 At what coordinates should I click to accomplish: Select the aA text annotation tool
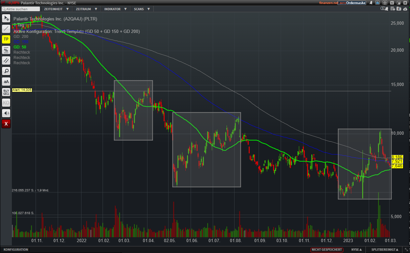tap(6, 82)
